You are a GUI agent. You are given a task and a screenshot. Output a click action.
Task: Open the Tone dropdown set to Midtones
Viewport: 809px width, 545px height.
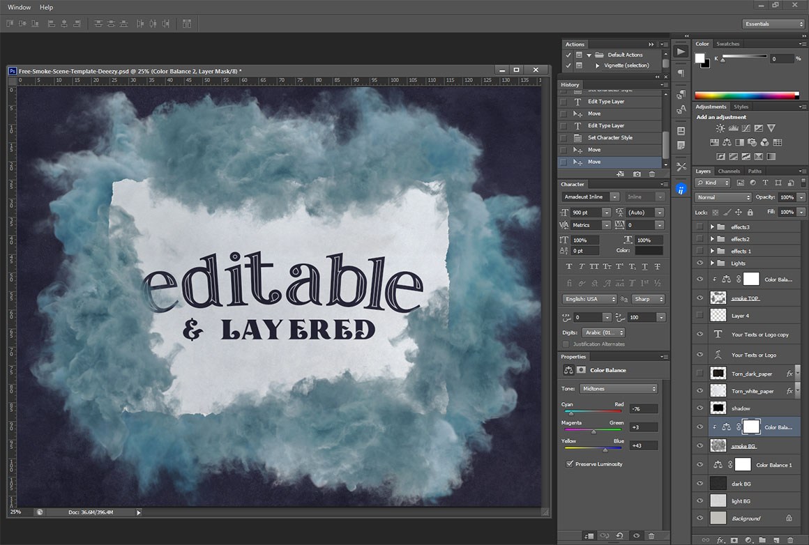619,389
